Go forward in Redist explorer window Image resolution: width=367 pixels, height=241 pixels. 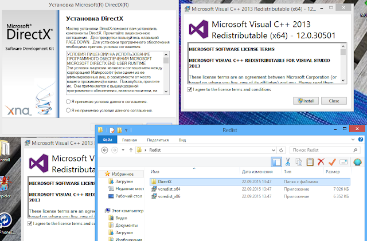pos(115,150)
